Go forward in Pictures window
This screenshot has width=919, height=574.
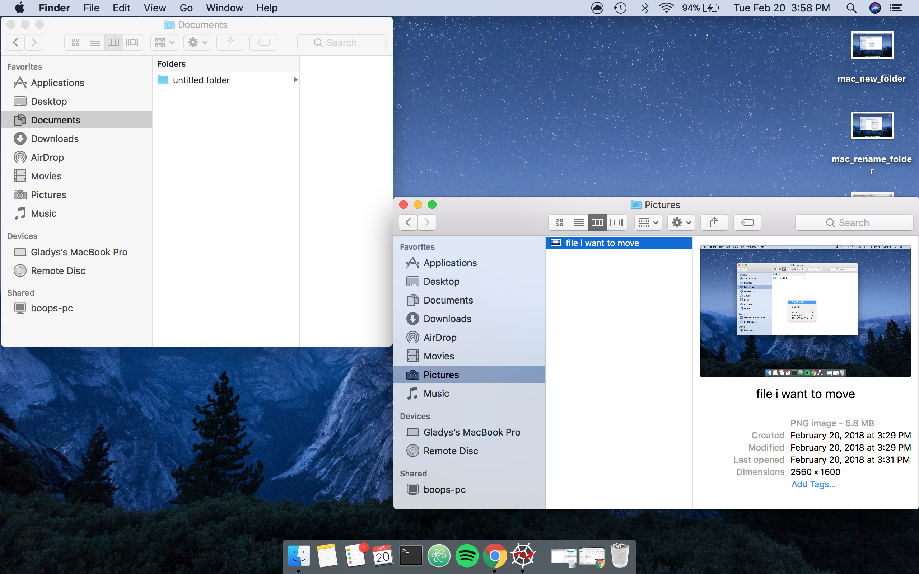tap(427, 222)
